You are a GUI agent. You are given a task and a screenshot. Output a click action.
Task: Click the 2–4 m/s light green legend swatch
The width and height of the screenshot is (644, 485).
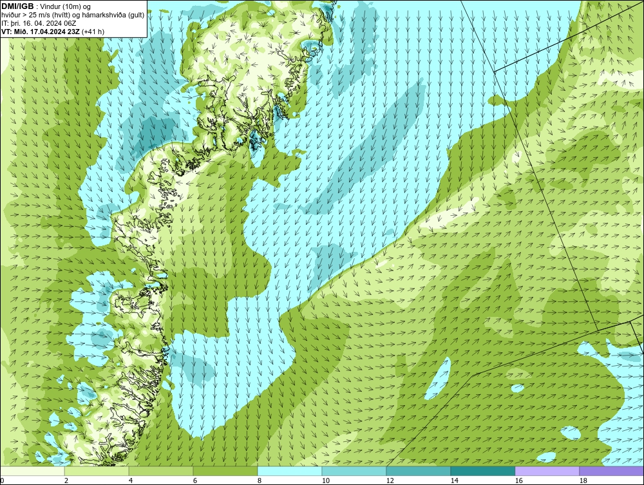[x=97, y=471]
